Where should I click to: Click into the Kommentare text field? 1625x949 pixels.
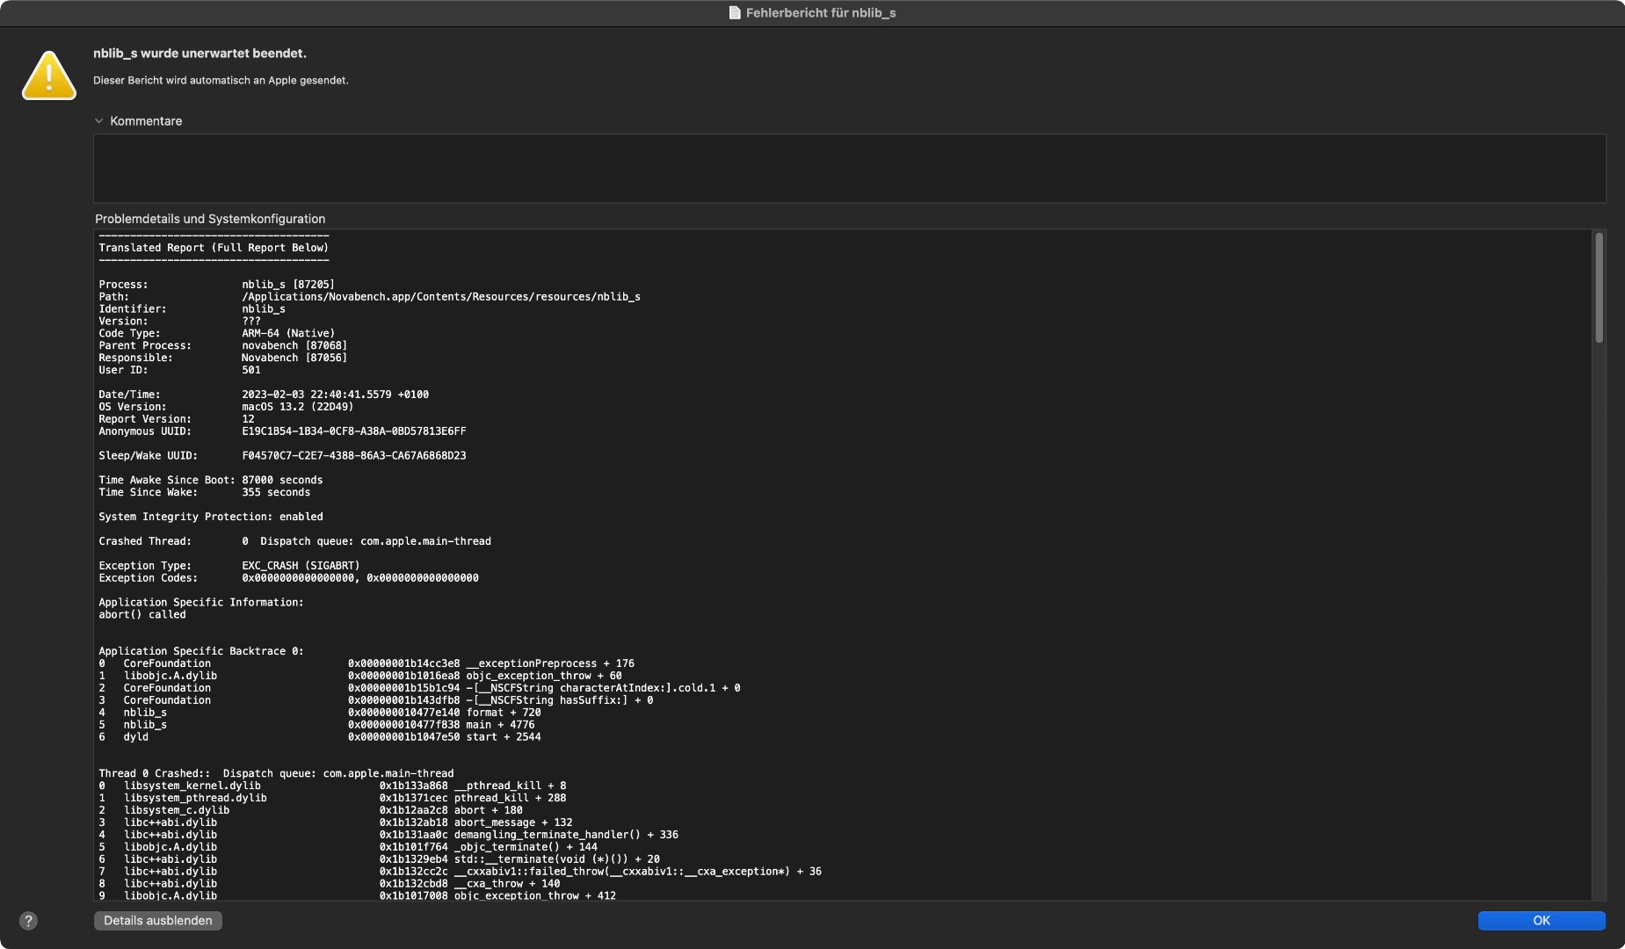pos(849,168)
